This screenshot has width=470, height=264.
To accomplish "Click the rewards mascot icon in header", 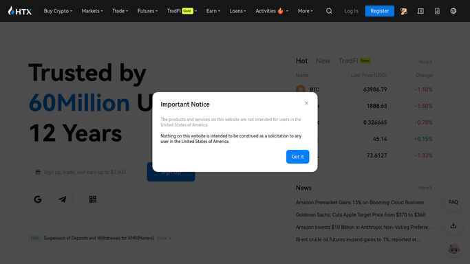I will tap(403, 11).
